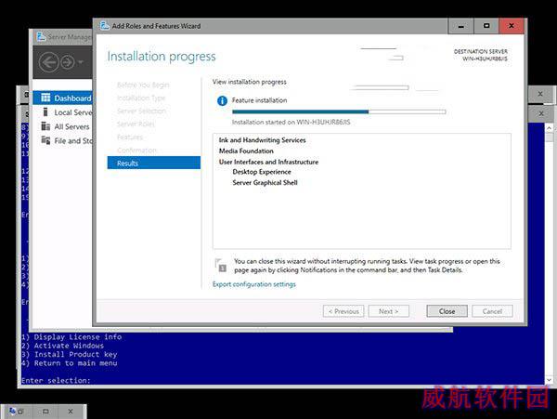The height and width of the screenshot is (419, 557).
Task: Select the Installation Type step
Action: click(x=141, y=98)
